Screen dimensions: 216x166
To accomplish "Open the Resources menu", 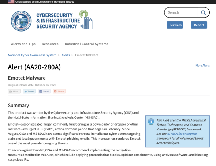I will click(x=50, y=44).
